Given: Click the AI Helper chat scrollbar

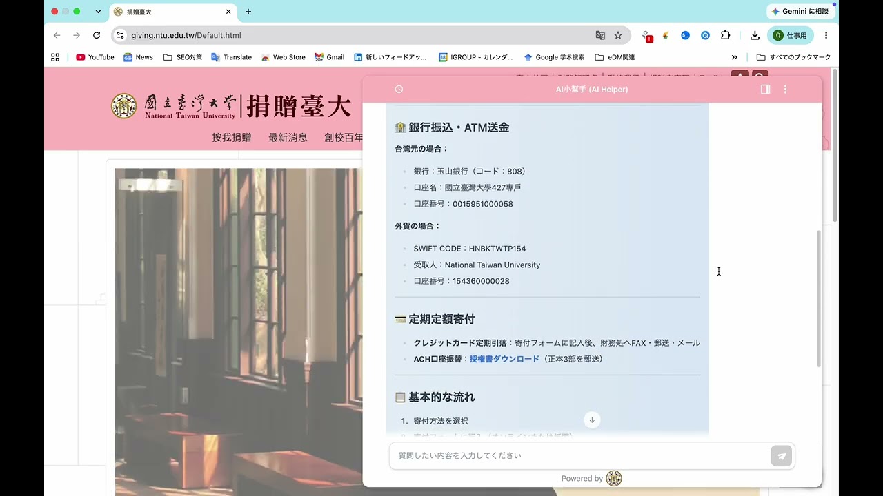Looking at the screenshot, I should (x=819, y=298).
